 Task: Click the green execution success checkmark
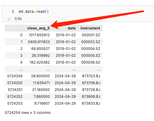(9, 19)
